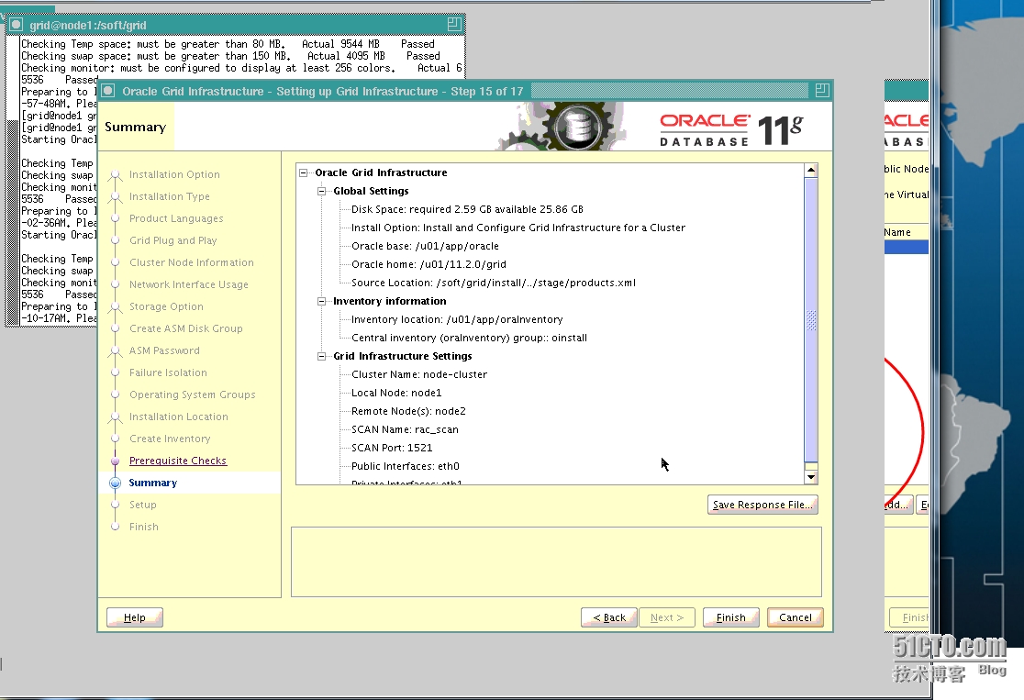Click the summary scrollbar up arrow
This screenshot has width=1024, height=700.
pos(810,170)
